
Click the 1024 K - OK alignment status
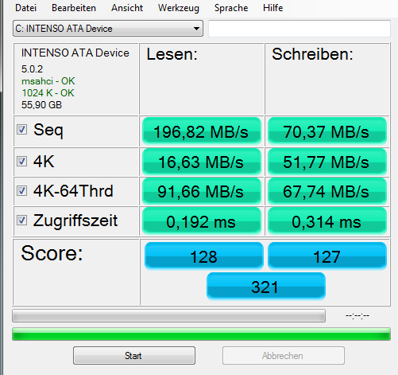(x=48, y=93)
